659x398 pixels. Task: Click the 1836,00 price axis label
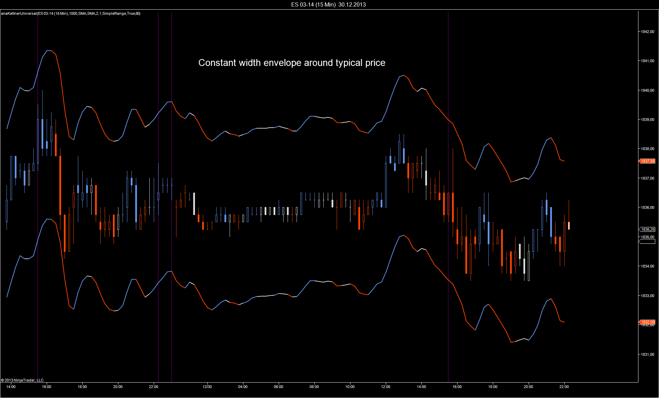(647, 207)
